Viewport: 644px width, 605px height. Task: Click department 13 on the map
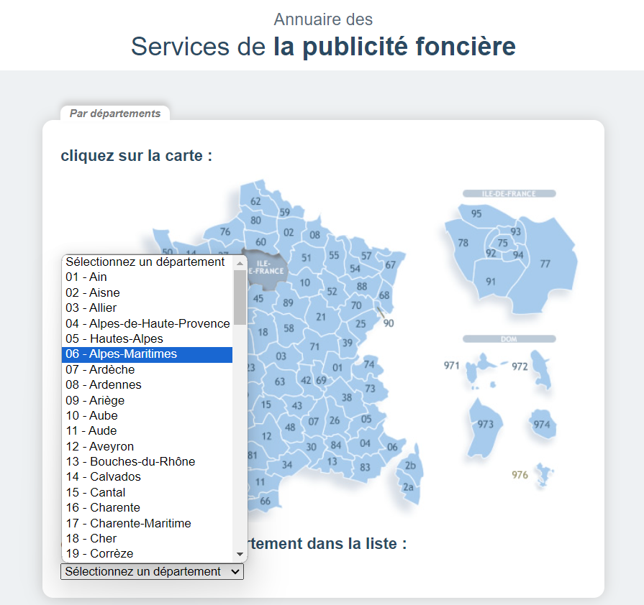[332, 461]
